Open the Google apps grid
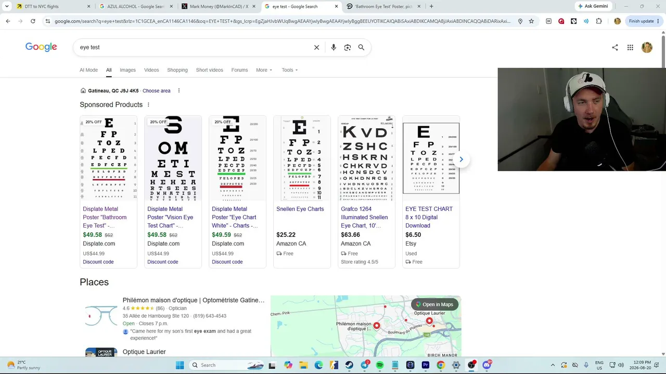This screenshot has width=666, height=374. pos(630,47)
